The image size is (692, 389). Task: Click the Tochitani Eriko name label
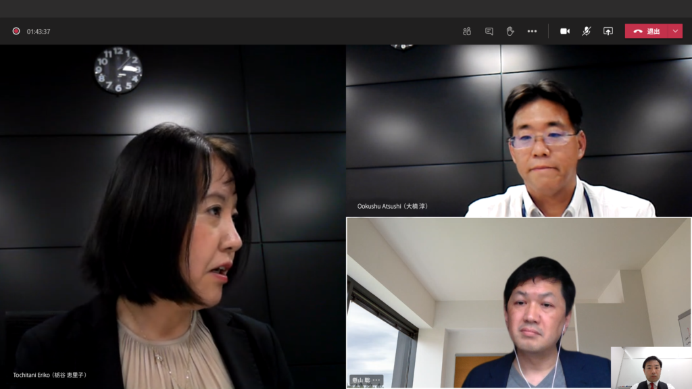[50, 375]
